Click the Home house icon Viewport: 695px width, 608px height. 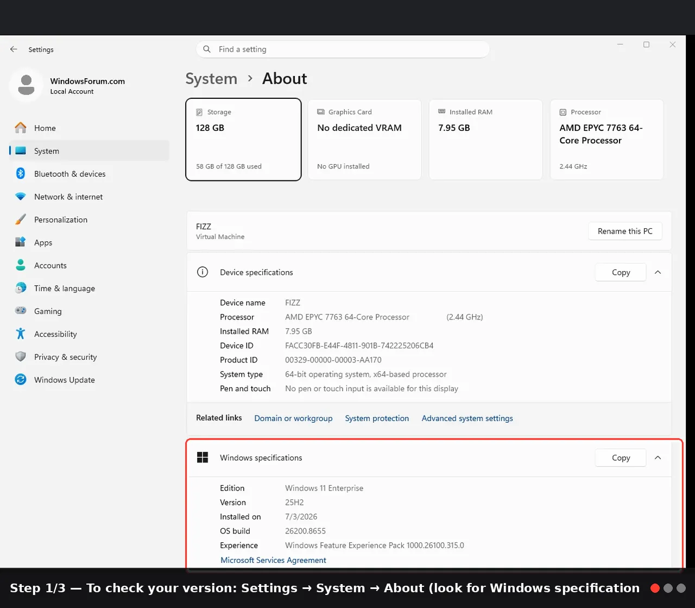click(x=21, y=128)
